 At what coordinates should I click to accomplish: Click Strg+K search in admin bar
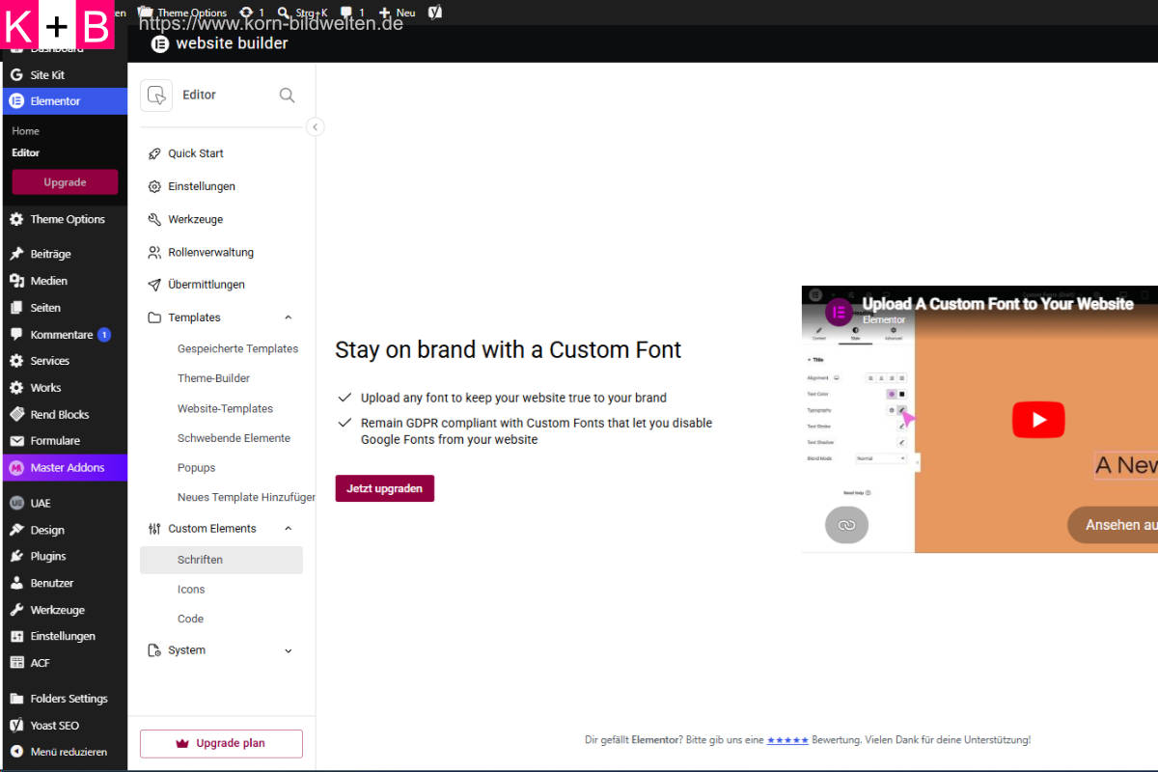[x=302, y=13]
